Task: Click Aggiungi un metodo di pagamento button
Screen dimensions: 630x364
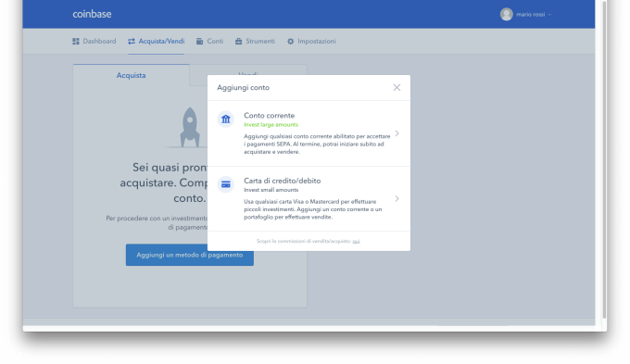Action: (190, 255)
